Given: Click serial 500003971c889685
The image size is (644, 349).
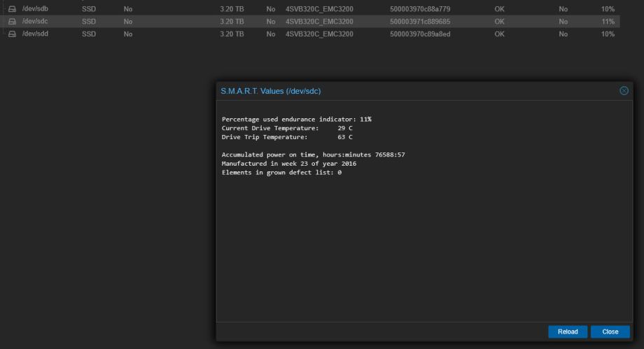Looking at the screenshot, I should click(x=420, y=22).
